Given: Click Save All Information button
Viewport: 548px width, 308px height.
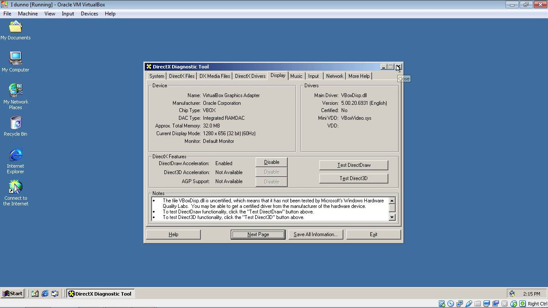Looking at the screenshot, I should [x=316, y=234].
